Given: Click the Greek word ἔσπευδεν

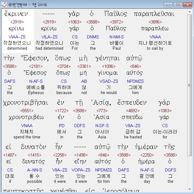Looking at the screenshot, I should [x=132, y=103].
